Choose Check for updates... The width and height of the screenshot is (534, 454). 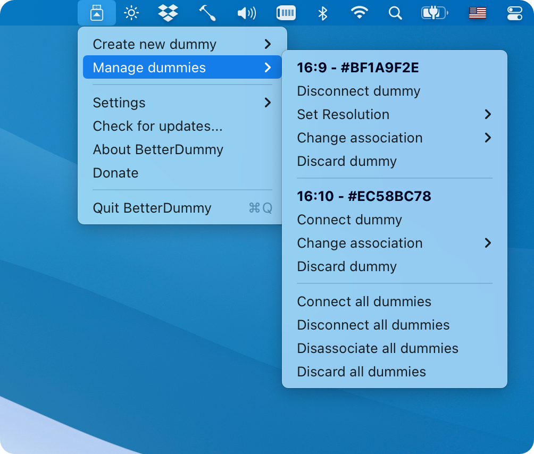click(x=182, y=127)
